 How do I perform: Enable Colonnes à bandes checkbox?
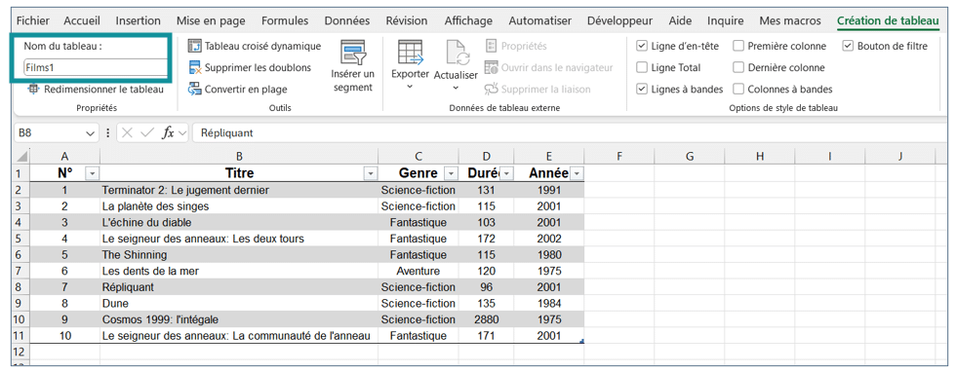click(x=738, y=90)
